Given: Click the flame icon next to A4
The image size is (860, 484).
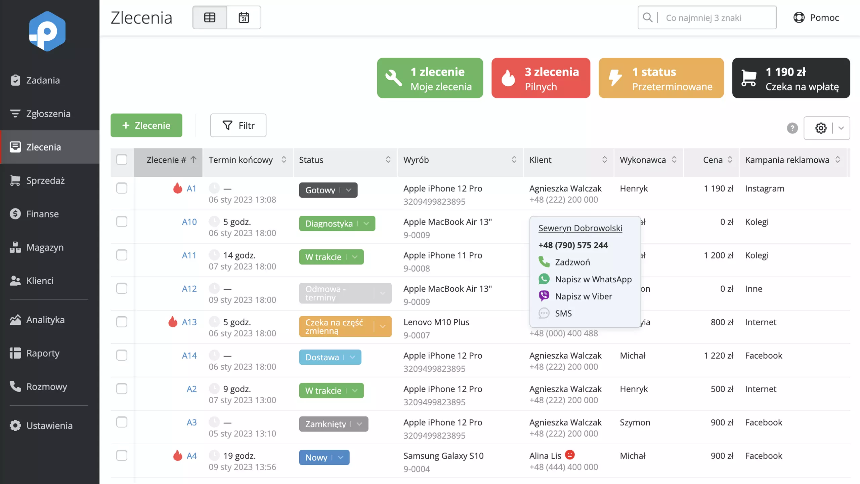Looking at the screenshot, I should pos(178,455).
